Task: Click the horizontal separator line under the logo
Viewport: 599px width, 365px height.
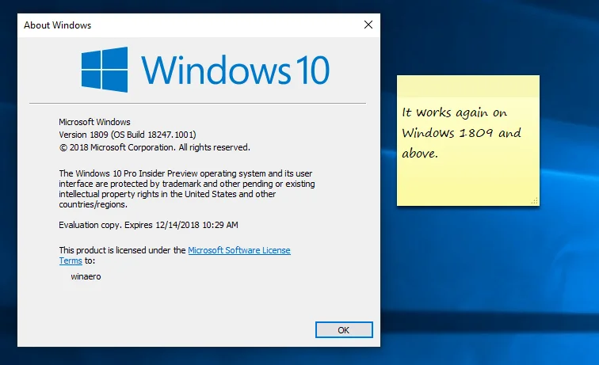Action: coord(197,104)
